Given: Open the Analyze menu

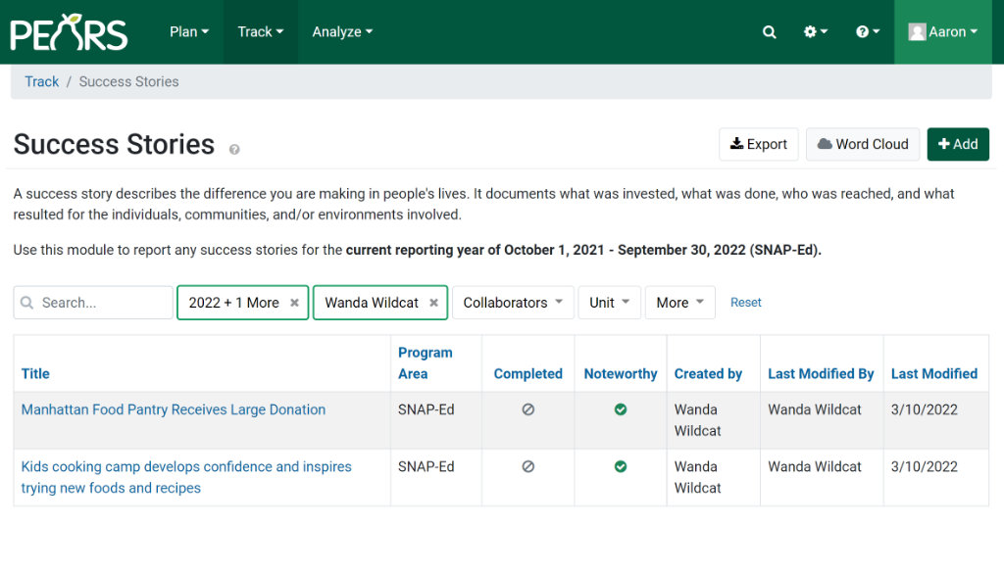Looking at the screenshot, I should [x=341, y=31].
